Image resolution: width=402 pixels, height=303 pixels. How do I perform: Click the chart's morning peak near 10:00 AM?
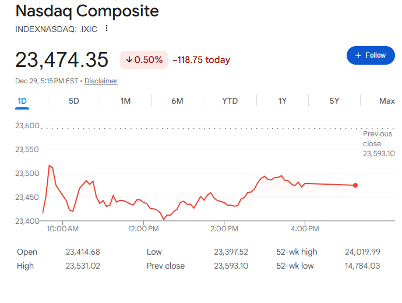click(50, 166)
